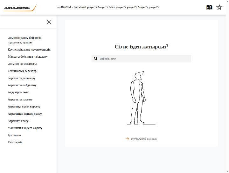Select Мақсаты бойынша пайдалану
This screenshot has height=173, width=229.
pos(28,57)
